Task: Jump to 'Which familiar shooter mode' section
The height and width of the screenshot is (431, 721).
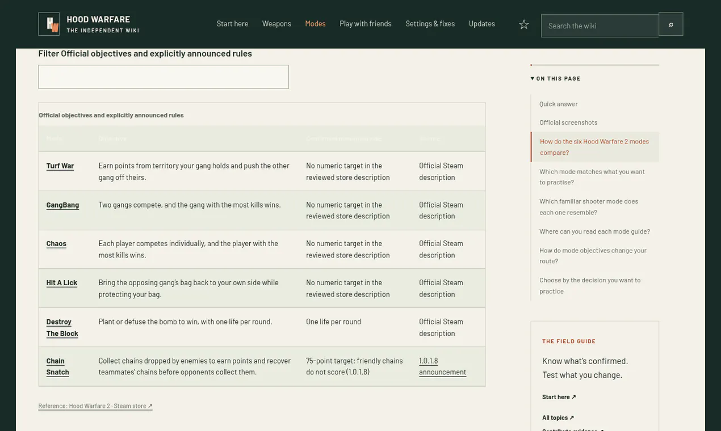Action: (589, 206)
